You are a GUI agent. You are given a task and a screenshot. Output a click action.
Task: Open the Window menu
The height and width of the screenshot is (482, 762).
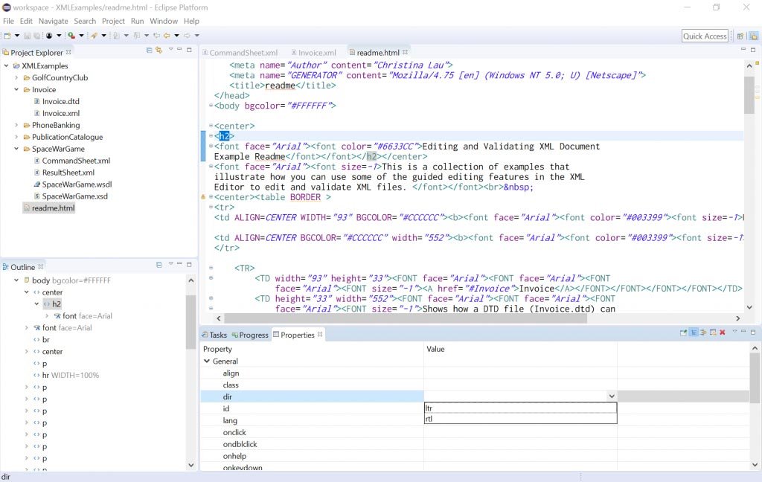point(164,21)
